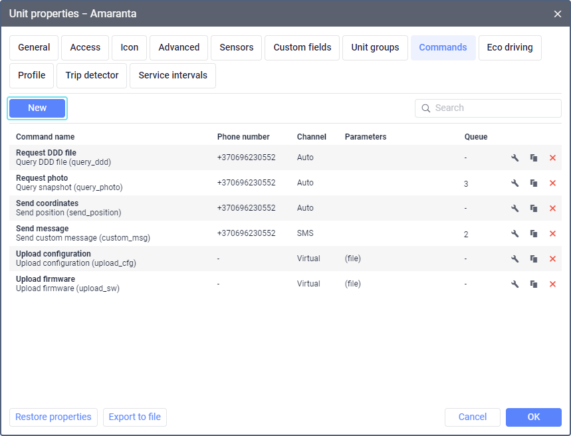This screenshot has height=436, width=571.
Task: Open Send message command properties via the wrench icon
Action: 514,233
